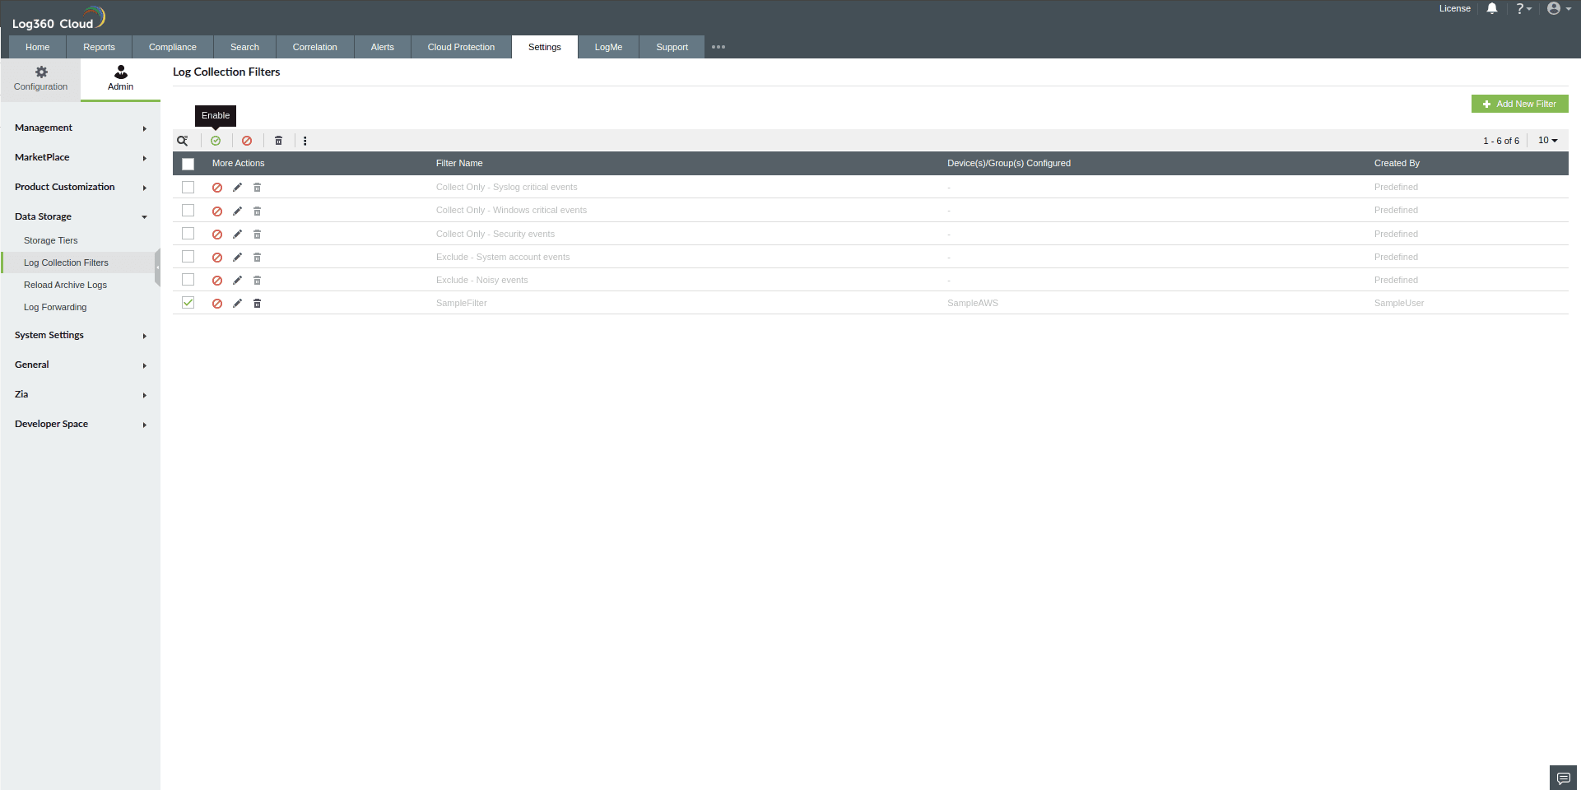Screen dimensions: 1581x790
Task: Open the rows-per-page dropdown showing 10
Action: click(x=1548, y=140)
